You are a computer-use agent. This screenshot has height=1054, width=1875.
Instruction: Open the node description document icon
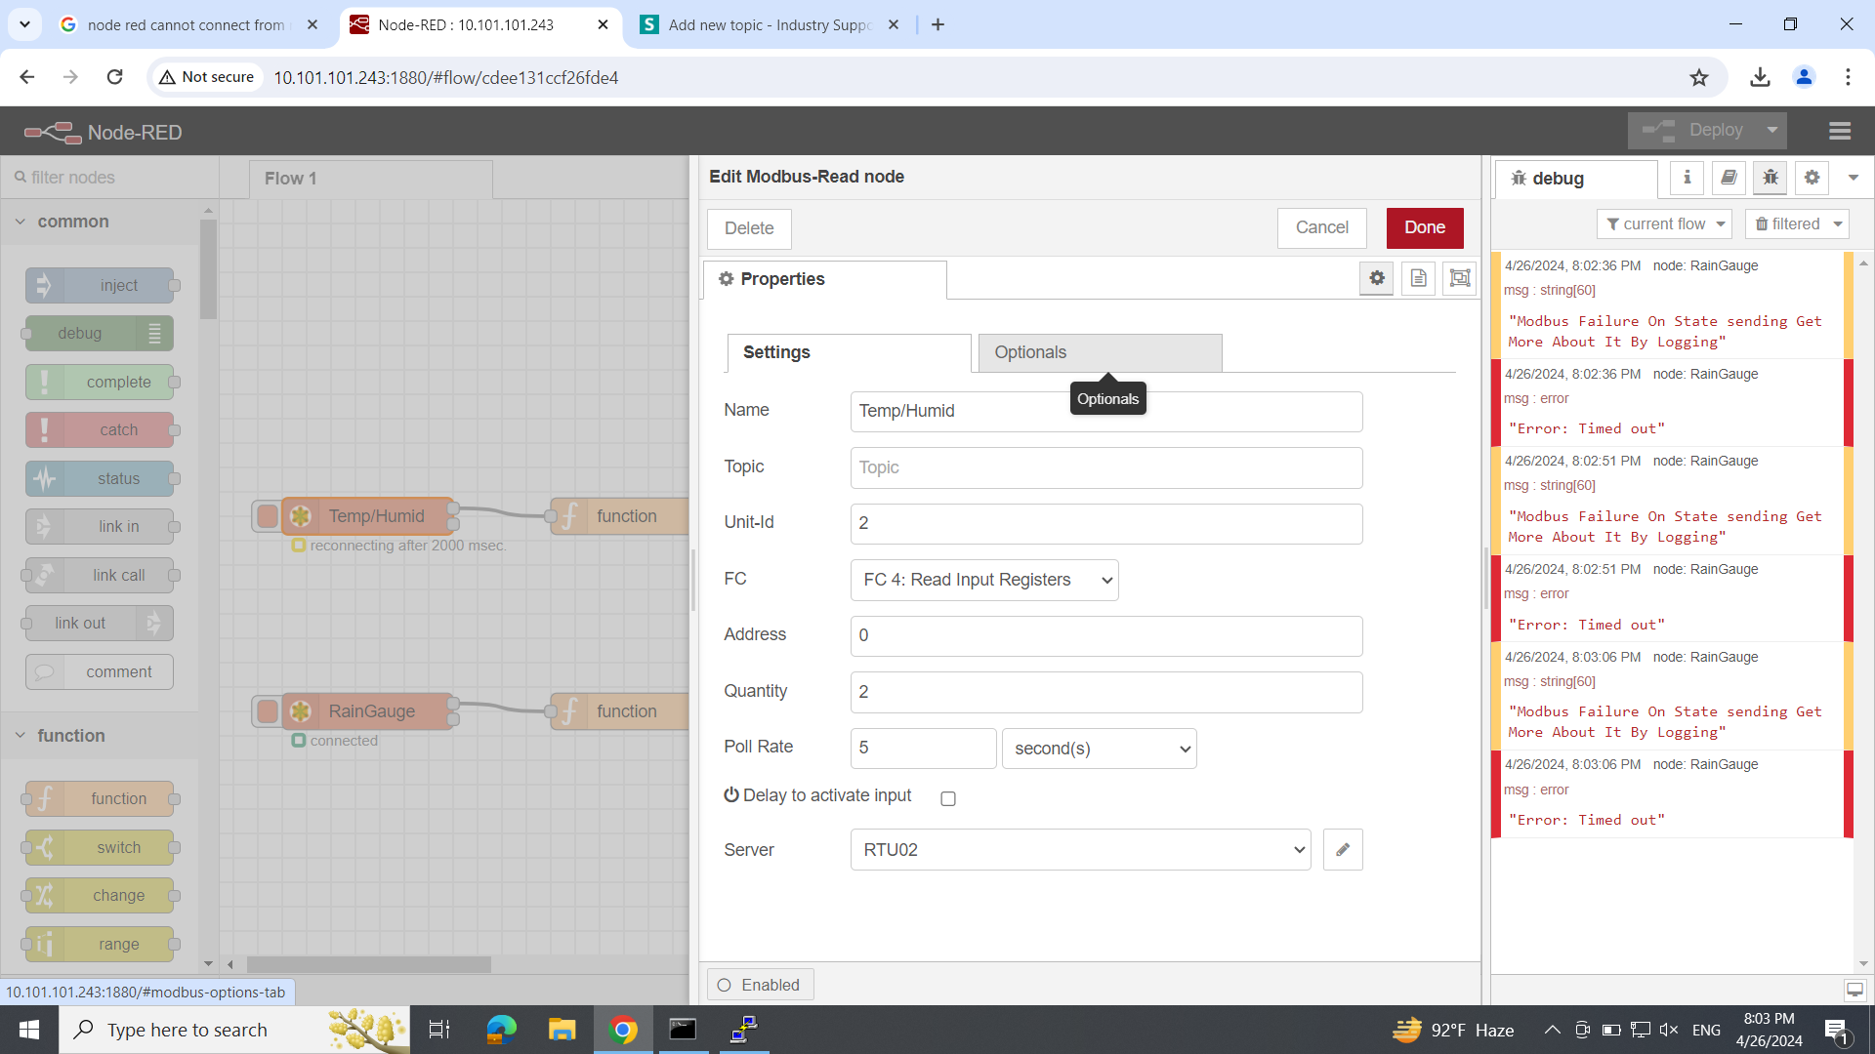pos(1418,278)
